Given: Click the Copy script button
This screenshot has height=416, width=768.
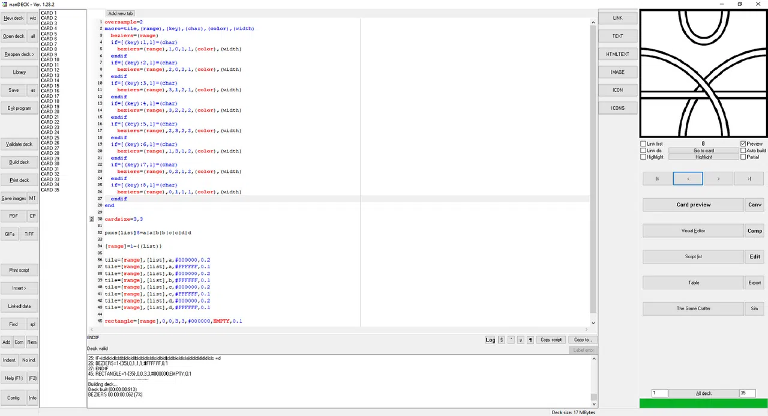Looking at the screenshot, I should coord(551,340).
